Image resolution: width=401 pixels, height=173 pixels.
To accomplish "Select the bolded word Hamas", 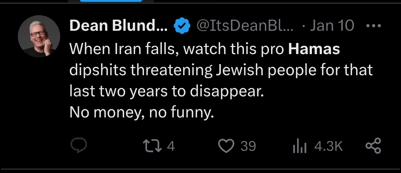I will coord(314,49).
